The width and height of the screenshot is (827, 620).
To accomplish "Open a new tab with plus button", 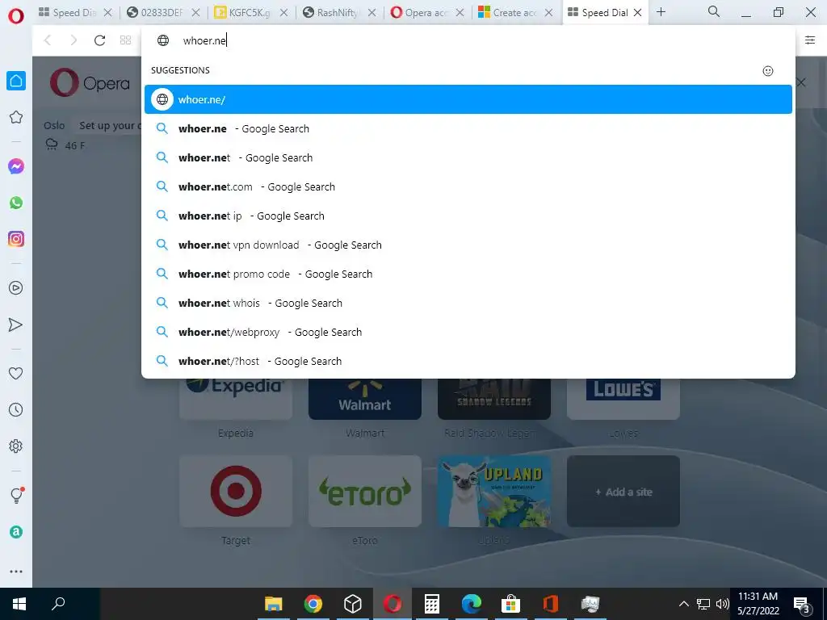I will click(661, 11).
